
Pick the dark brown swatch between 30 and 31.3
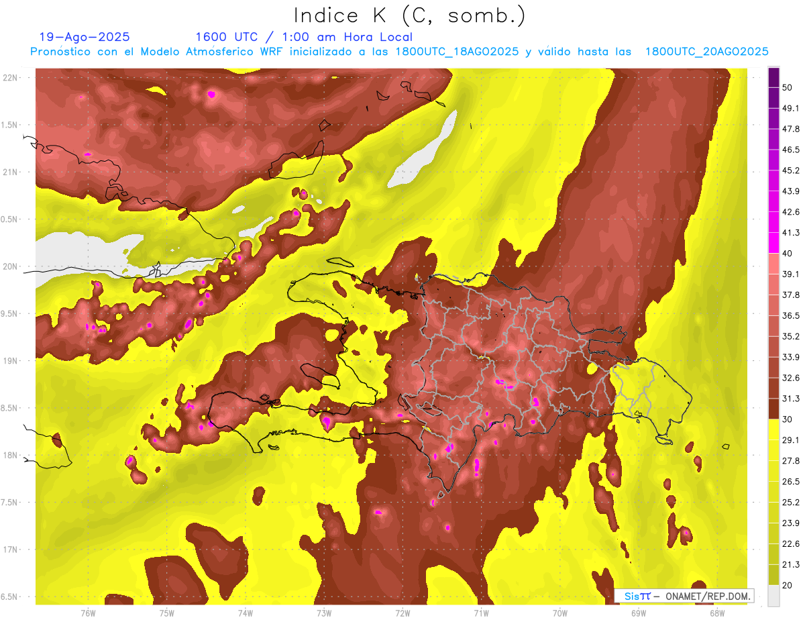pyautogui.click(x=773, y=409)
